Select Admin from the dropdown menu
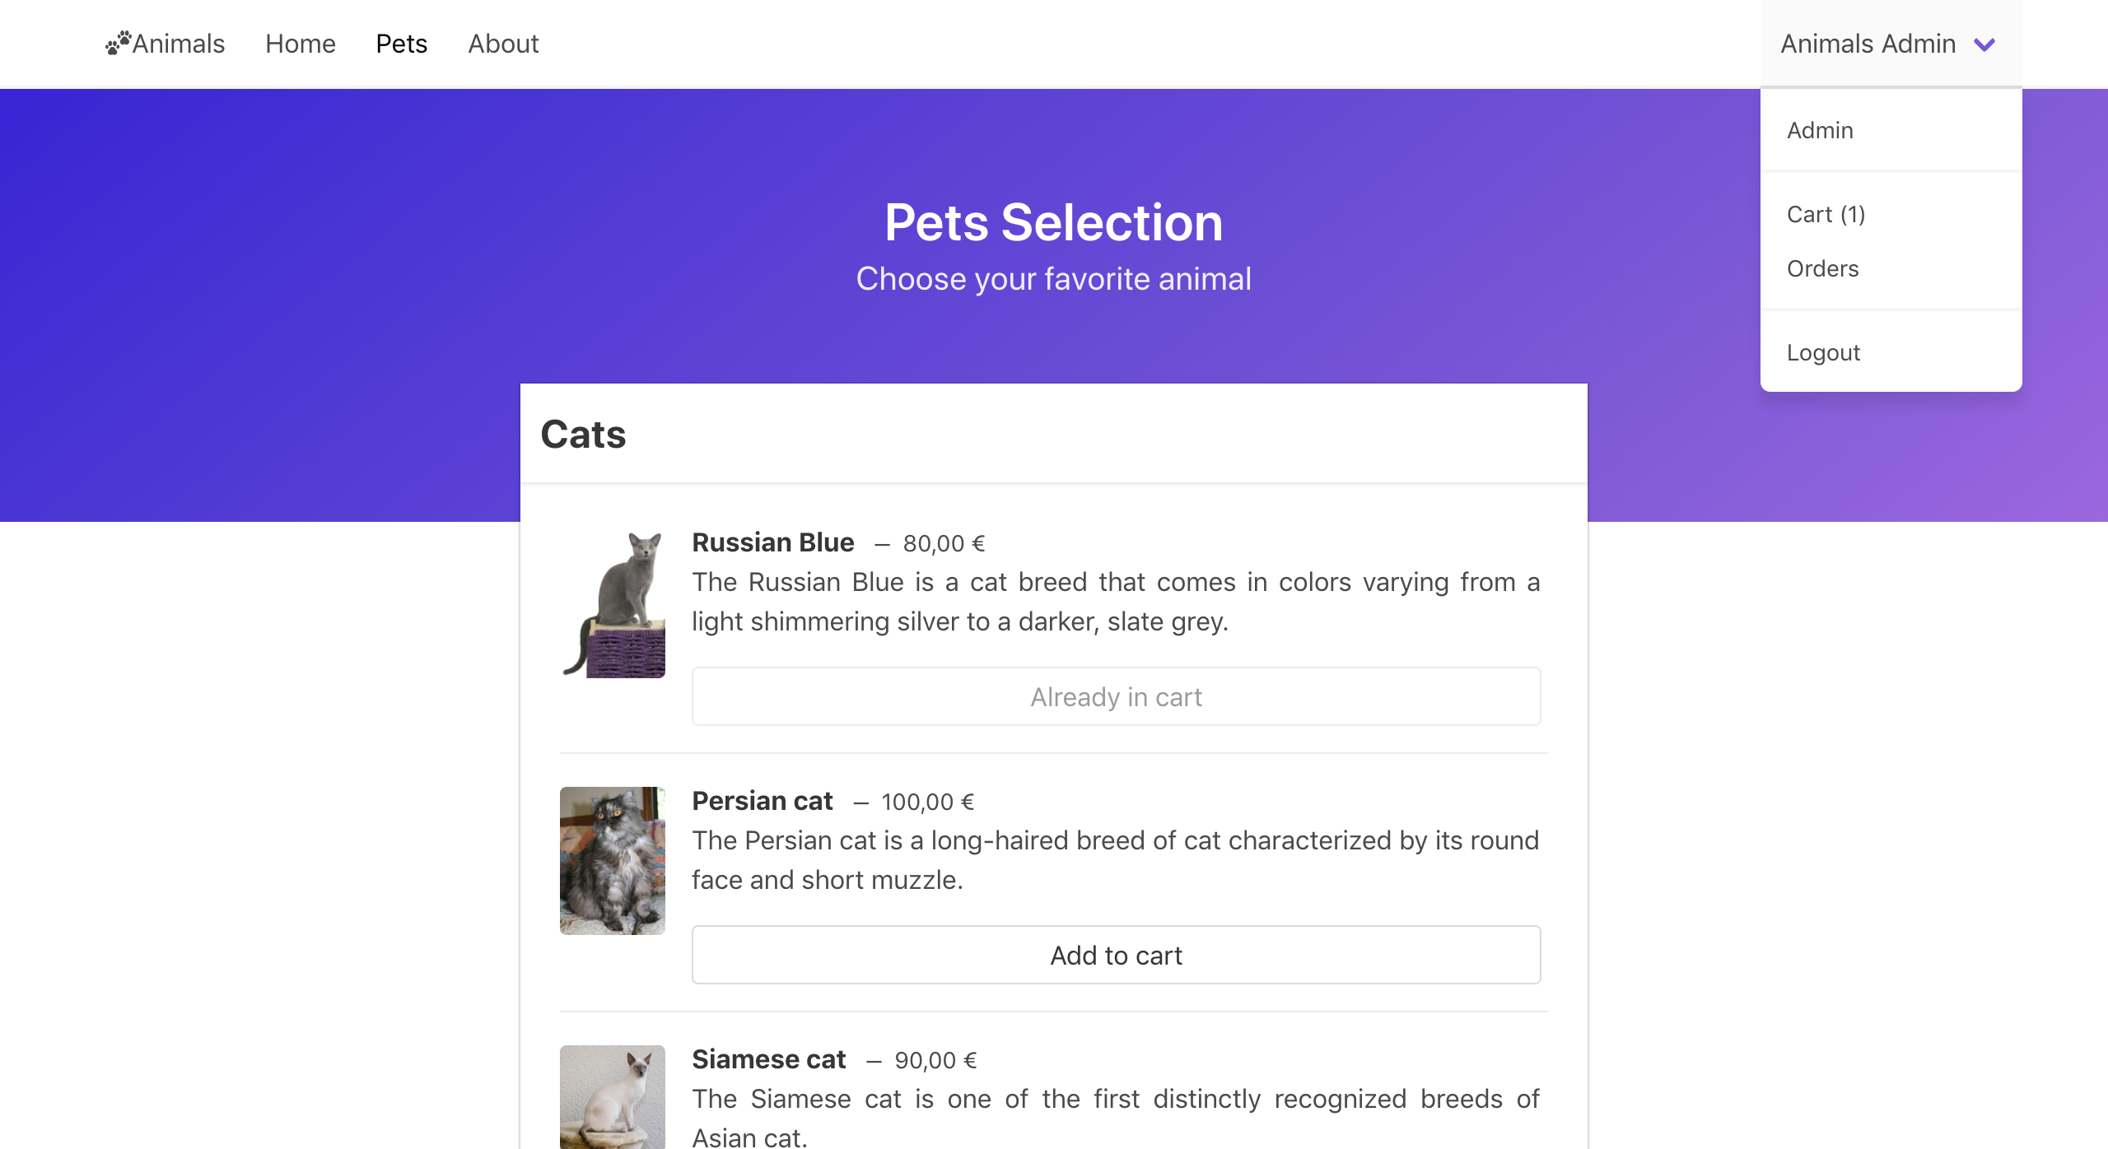This screenshot has height=1149, width=2108. [x=1819, y=129]
